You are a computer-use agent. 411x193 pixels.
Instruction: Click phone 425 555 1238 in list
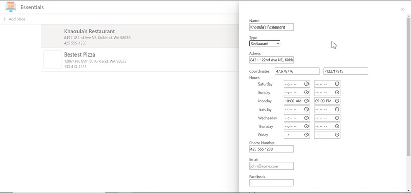pyautogui.click(x=75, y=43)
